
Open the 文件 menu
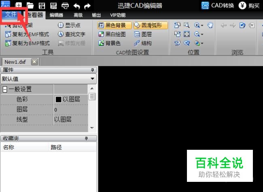pyautogui.click(x=11, y=14)
